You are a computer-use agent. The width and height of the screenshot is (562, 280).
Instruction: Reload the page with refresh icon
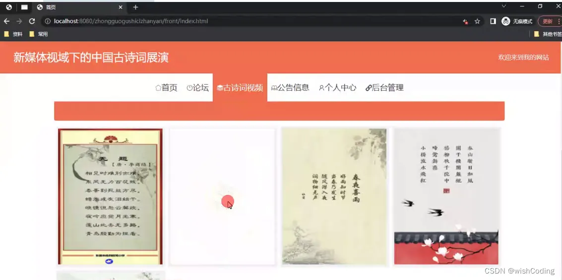coord(32,21)
